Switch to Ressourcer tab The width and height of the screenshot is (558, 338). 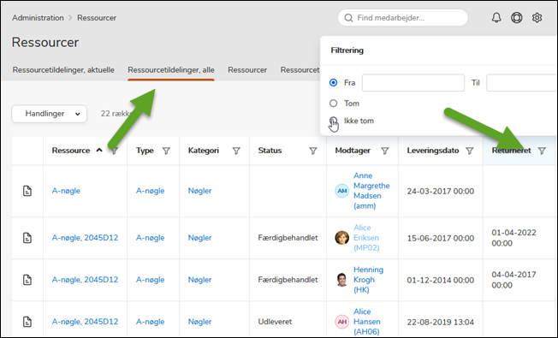click(x=247, y=69)
